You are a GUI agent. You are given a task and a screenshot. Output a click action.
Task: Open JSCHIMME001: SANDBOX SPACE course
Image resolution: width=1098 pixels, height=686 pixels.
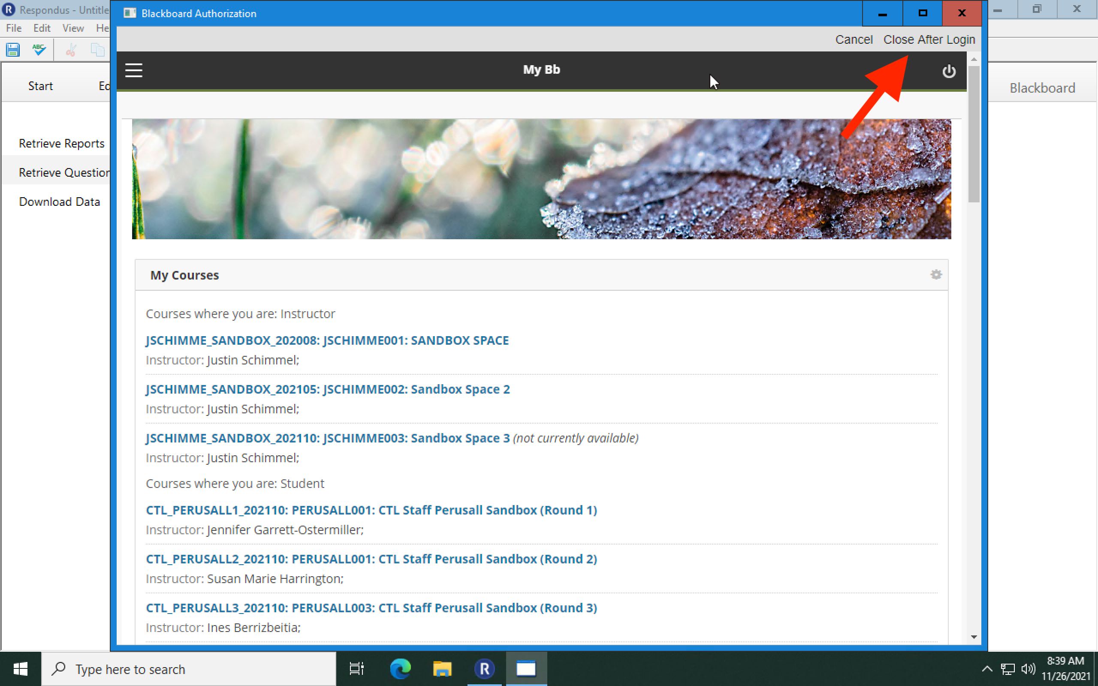(x=327, y=340)
